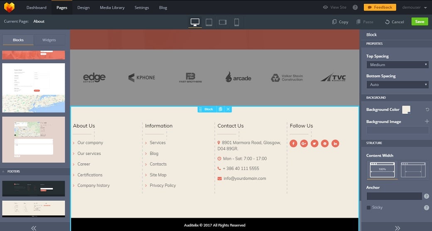Image resolution: width=432 pixels, height=231 pixels.
Task: Click the duplicate block icon
Action: click(220, 109)
